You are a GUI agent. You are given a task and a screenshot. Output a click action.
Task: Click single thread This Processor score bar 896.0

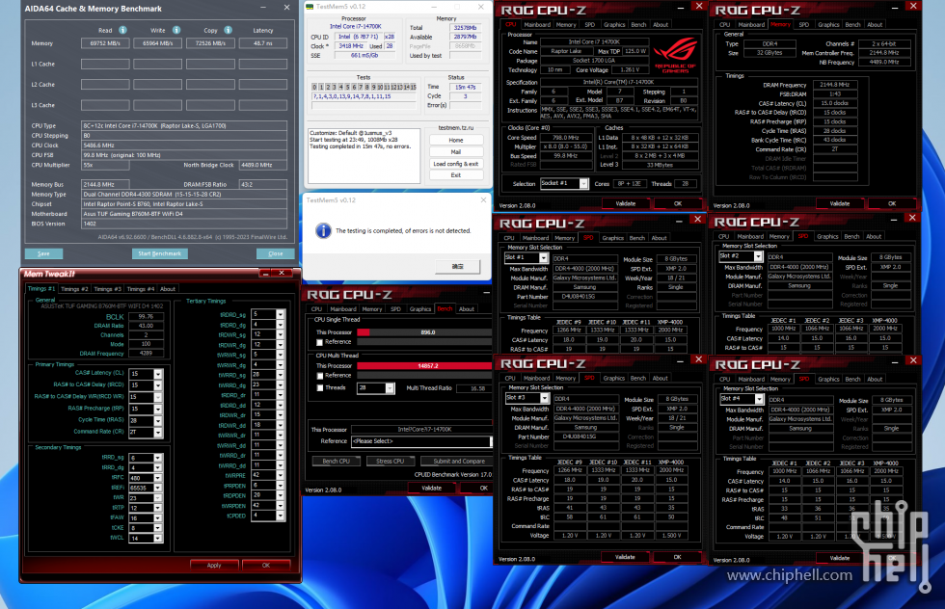(424, 332)
